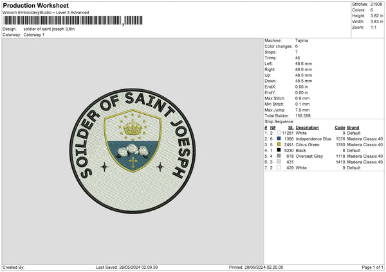Click stitch count 5230 in the Black row
Viewport: 386px width, 272px height.
[289, 151]
